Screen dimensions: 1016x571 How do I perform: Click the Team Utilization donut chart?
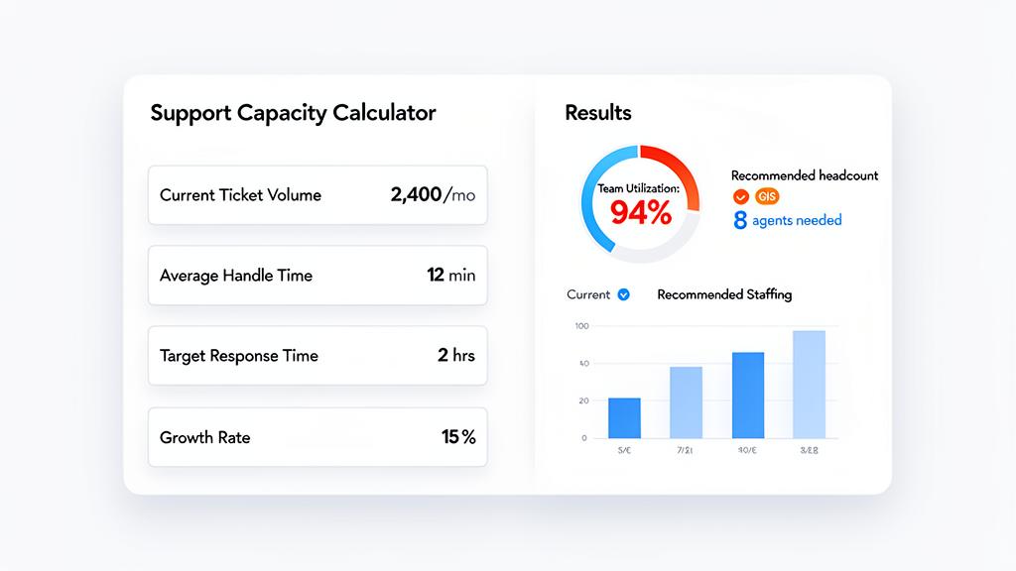click(640, 200)
